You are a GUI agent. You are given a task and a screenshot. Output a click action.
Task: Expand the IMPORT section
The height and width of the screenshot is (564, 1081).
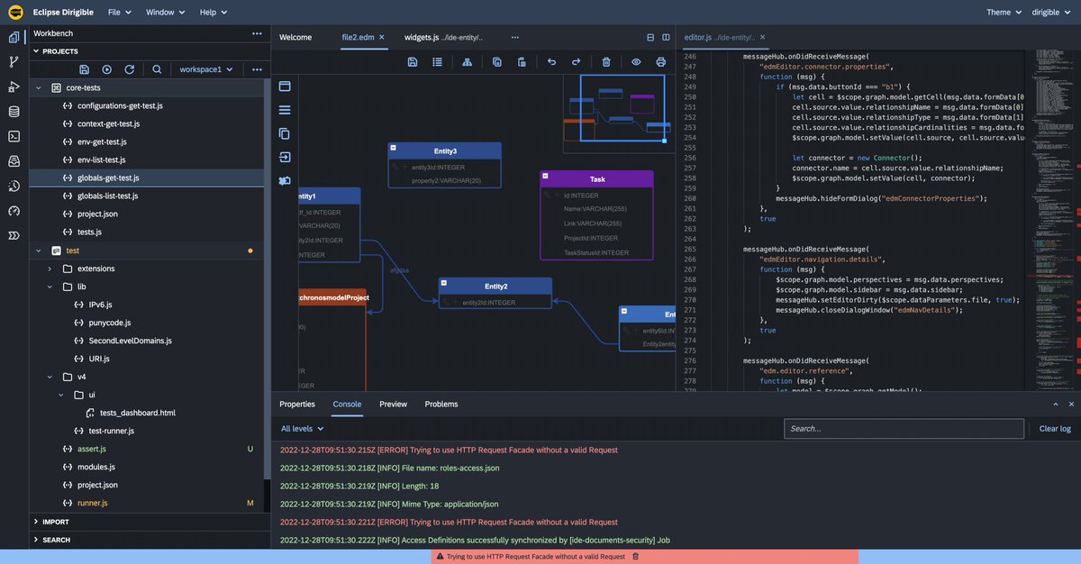tap(36, 522)
